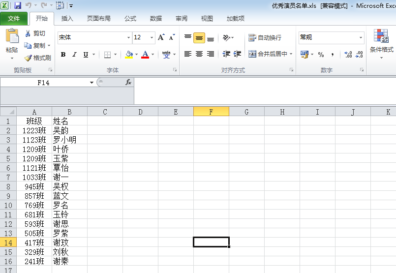Click the text orientation icon
The width and height of the screenshot is (396, 273).
click(226, 37)
